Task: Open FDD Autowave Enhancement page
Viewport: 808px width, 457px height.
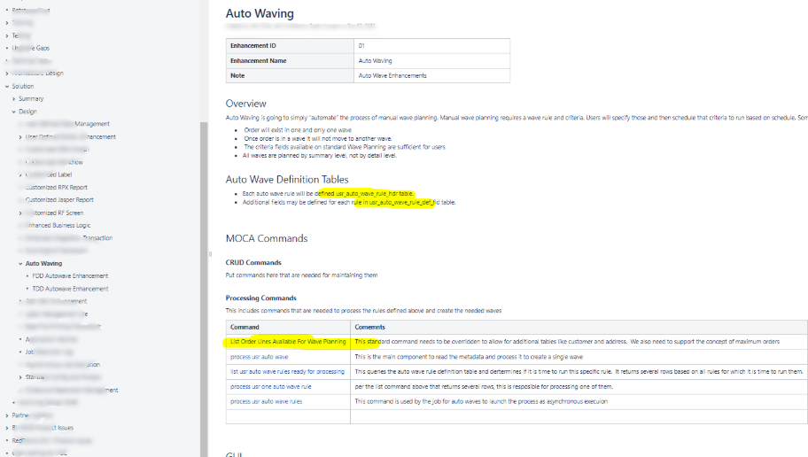Action: [70, 276]
